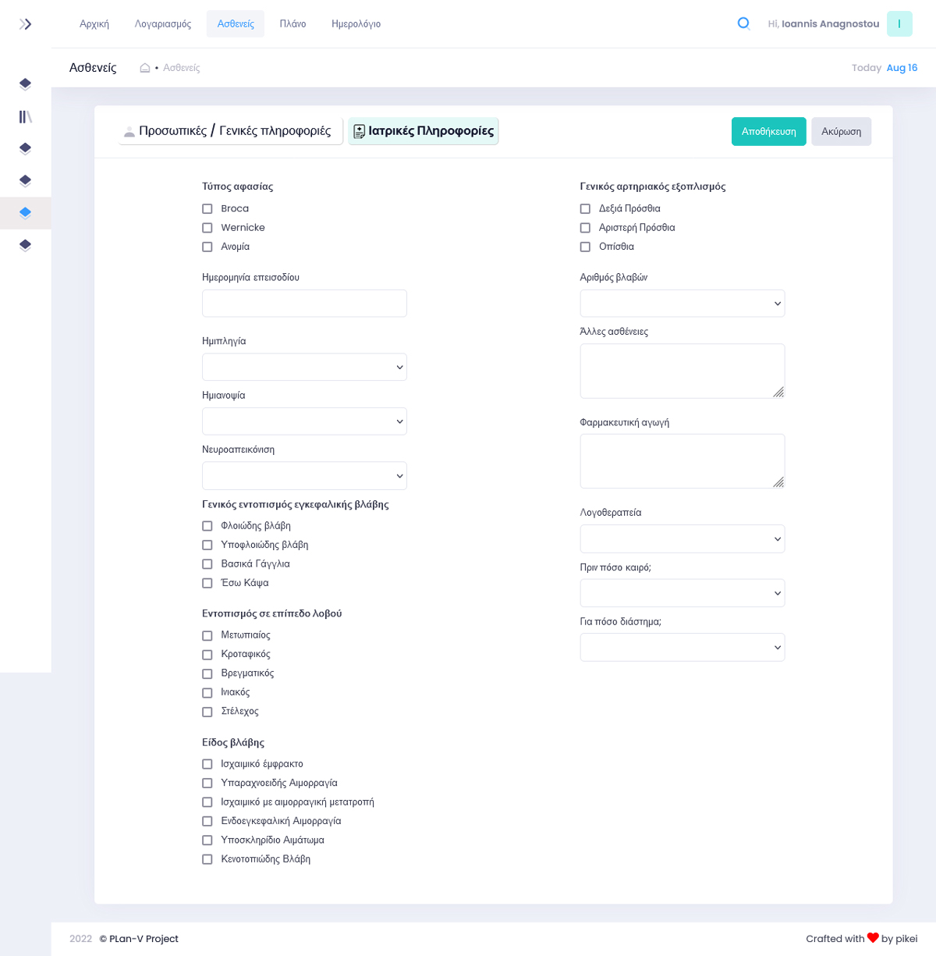Tick the Δεξιά Πρόσθια checkbox
Viewport: 936px width, 956px height.
pyautogui.click(x=585, y=208)
